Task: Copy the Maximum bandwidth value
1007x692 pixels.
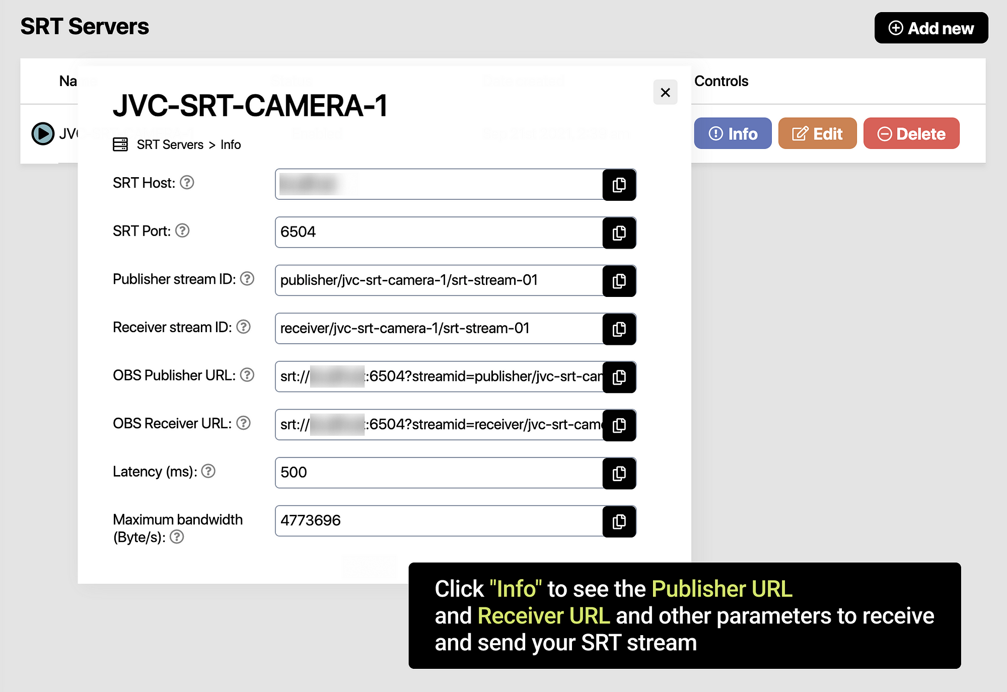Action: 619,521
